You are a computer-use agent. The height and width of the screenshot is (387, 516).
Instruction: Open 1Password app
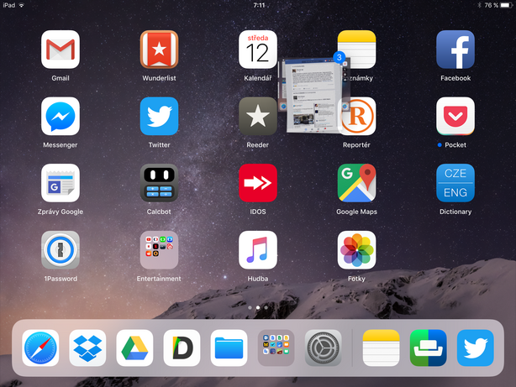(61, 250)
